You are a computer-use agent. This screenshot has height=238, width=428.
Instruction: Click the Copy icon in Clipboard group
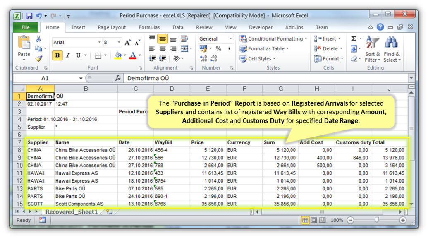(x=38, y=49)
